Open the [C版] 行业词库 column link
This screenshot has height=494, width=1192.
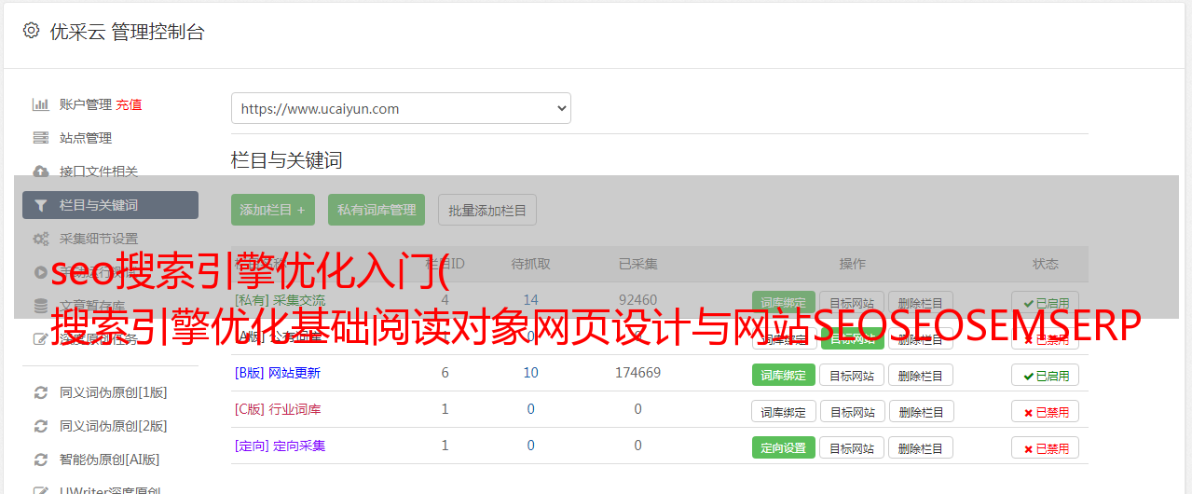[278, 409]
